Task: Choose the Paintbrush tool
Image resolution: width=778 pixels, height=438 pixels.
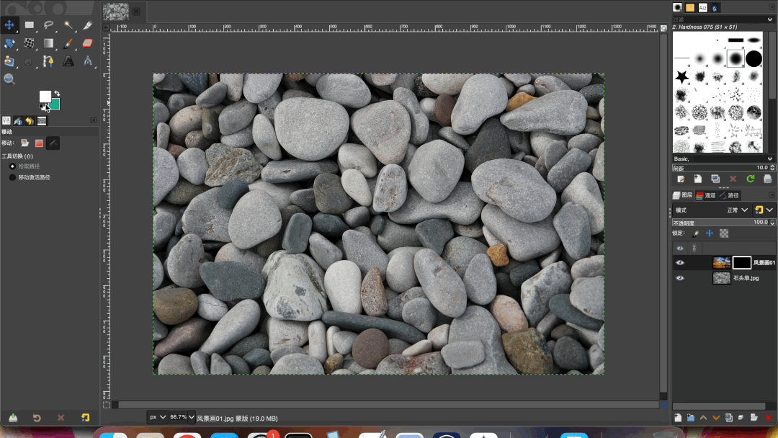Action: point(68,43)
